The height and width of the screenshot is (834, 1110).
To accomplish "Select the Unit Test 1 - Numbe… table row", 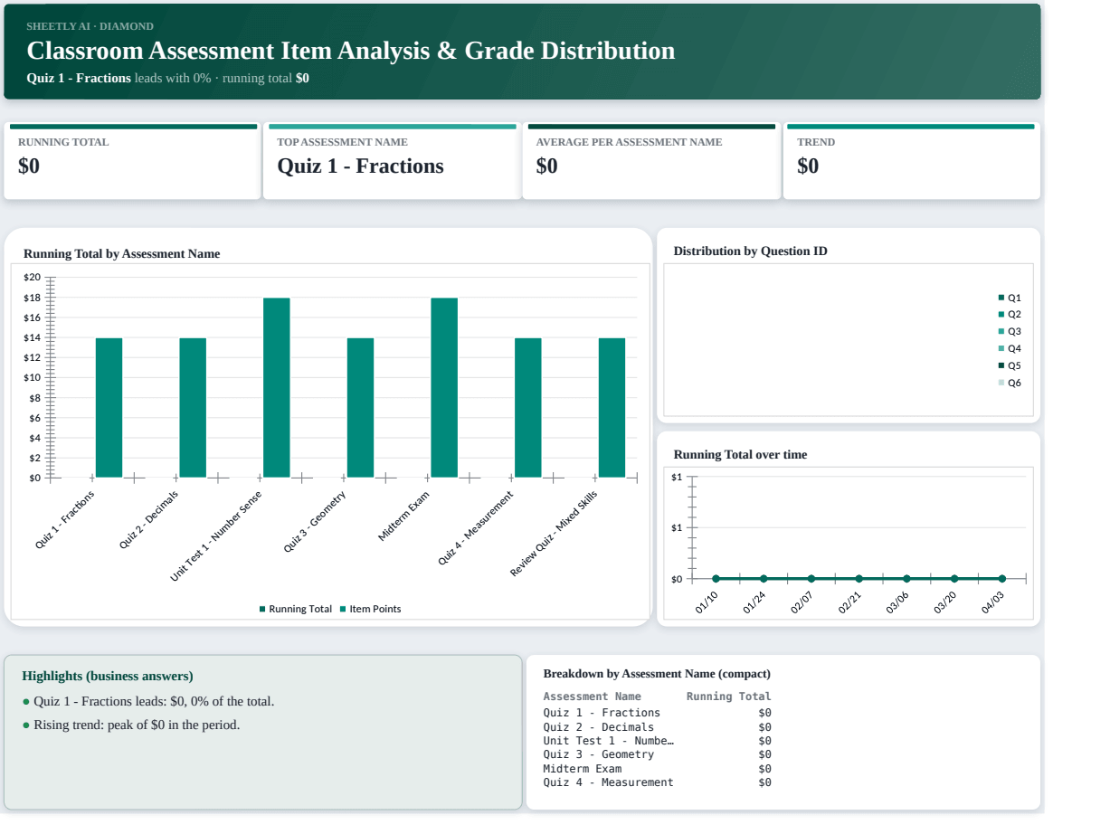I will [658, 741].
